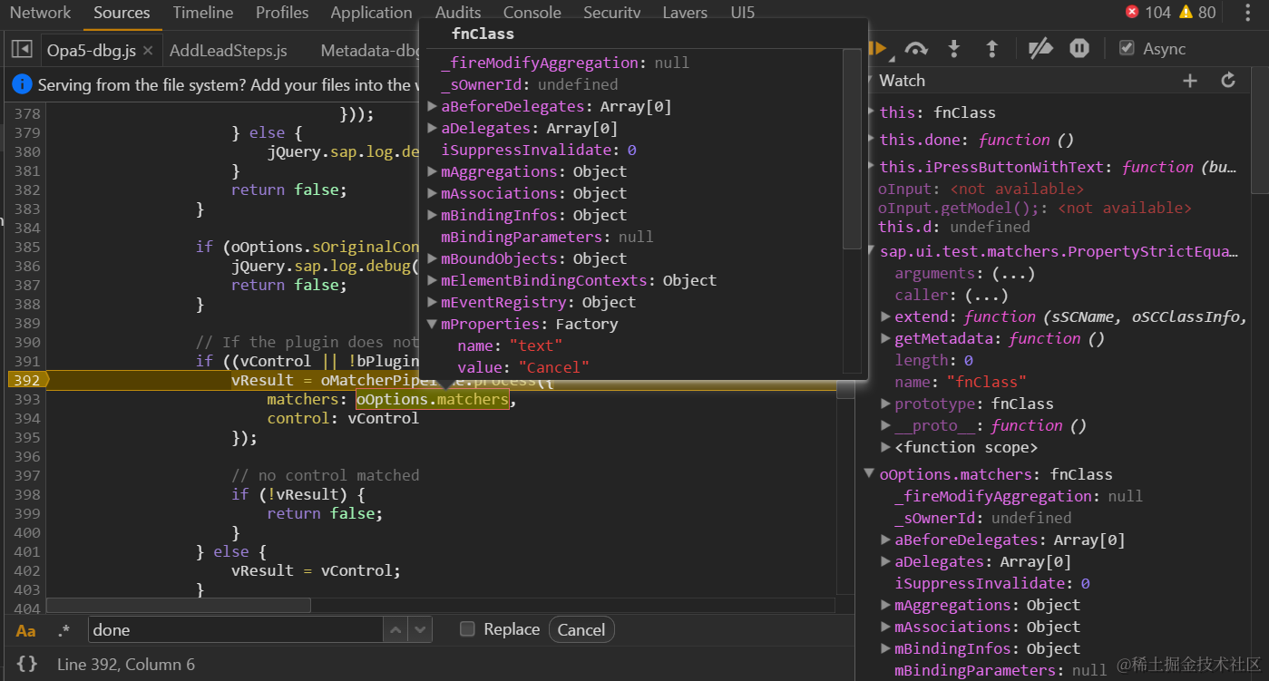This screenshot has width=1269, height=681.
Task: Click the blue info icon in banner
Action: (23, 85)
